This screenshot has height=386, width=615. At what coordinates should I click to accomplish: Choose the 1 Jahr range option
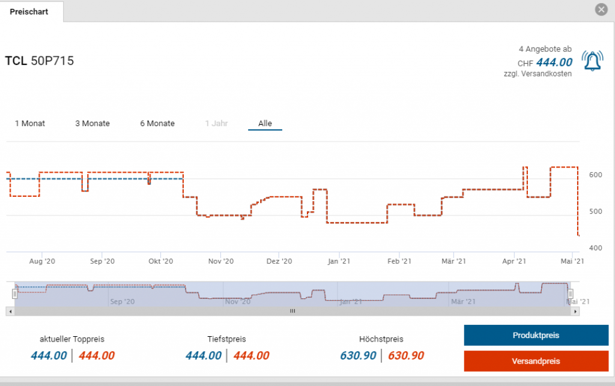tap(216, 124)
